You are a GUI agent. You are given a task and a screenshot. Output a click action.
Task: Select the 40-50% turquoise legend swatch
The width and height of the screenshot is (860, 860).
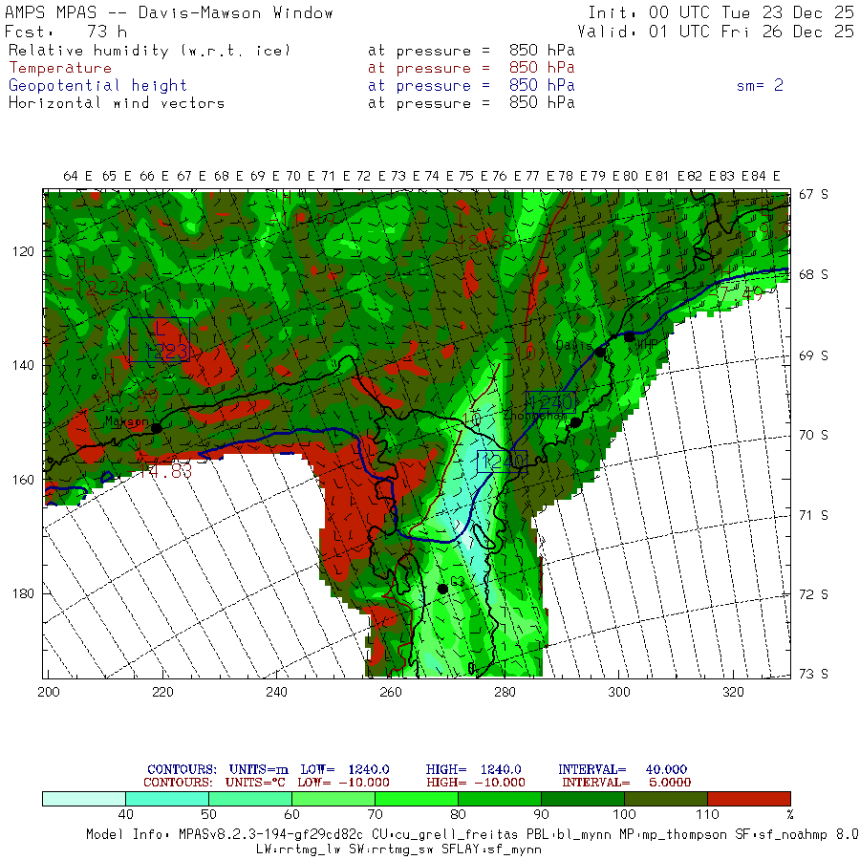click(167, 798)
